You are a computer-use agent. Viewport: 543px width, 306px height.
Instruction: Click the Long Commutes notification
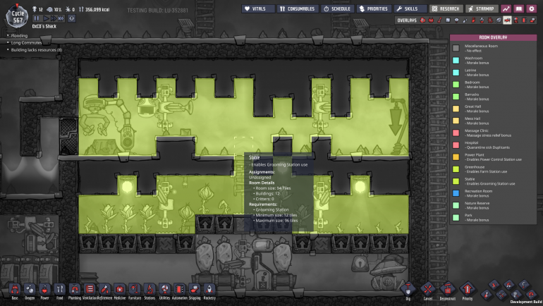26,42
